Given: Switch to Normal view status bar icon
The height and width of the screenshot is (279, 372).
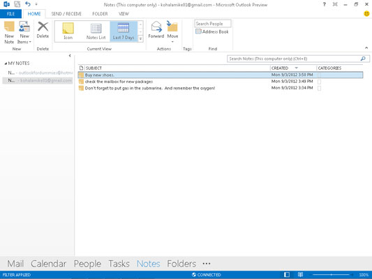Looking at the screenshot, I should point(287,275).
